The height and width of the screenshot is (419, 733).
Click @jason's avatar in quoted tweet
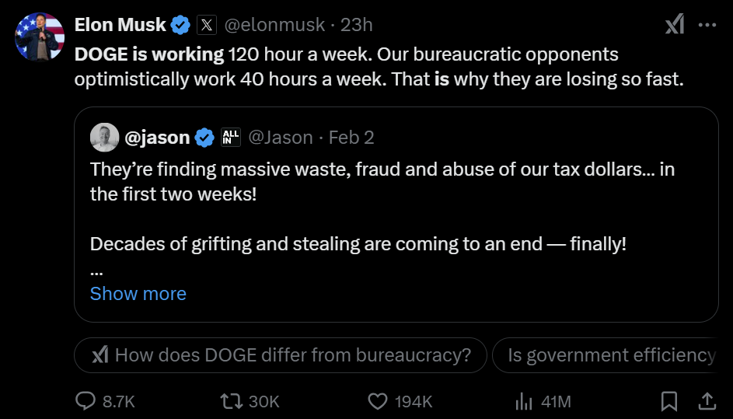[x=105, y=138]
